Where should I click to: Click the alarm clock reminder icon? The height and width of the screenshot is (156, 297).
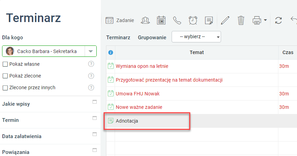[193, 20]
